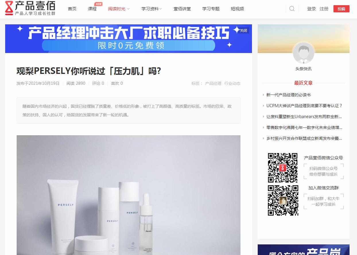Open the 学习专题 navigation item
Screen dimensions: 357x255
(x=211, y=9)
